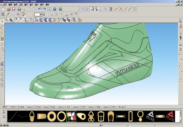The width and height of the screenshot is (183, 127).
Task: Open the 窗口 menu
Action: coord(37,5)
